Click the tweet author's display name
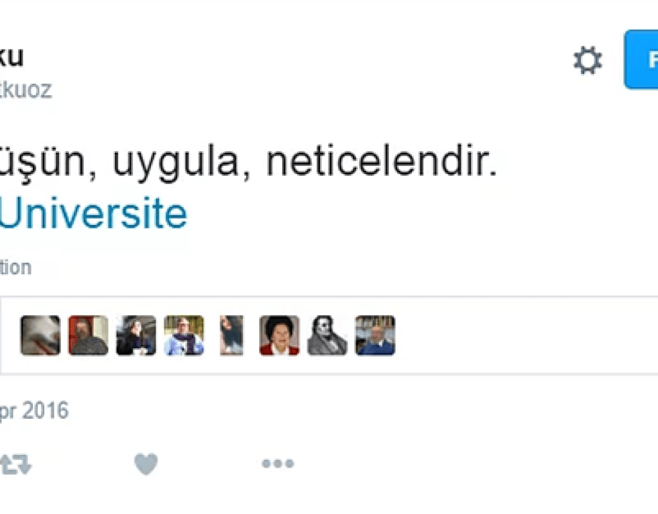 pyautogui.click(x=12, y=57)
